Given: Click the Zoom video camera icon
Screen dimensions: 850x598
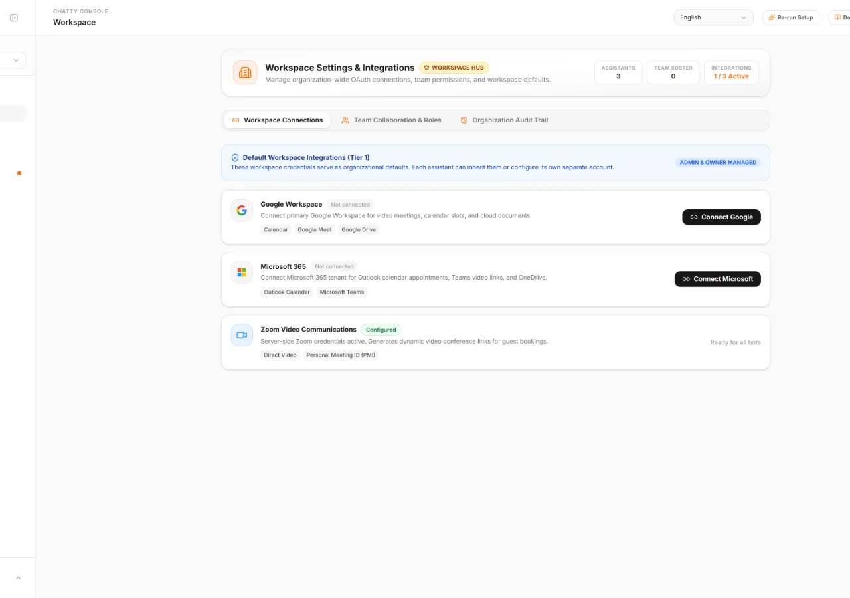Looking at the screenshot, I should point(242,335).
